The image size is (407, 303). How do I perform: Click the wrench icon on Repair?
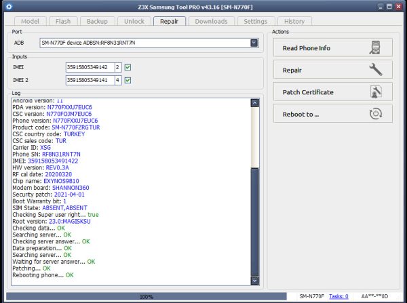coord(376,70)
